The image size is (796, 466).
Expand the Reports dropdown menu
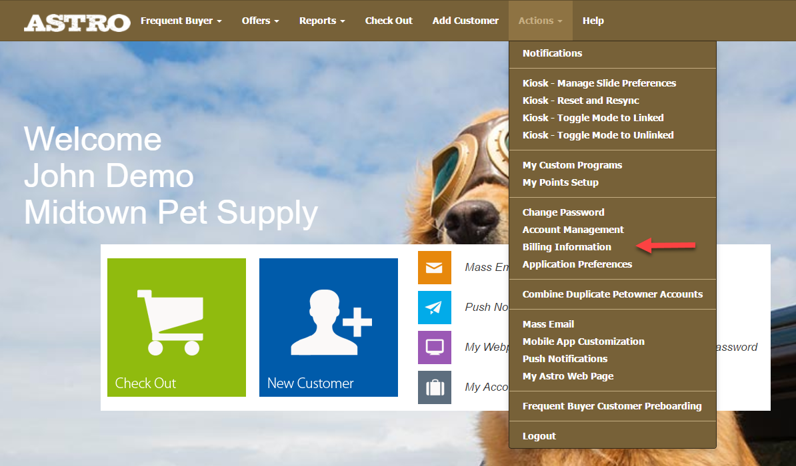tap(323, 21)
